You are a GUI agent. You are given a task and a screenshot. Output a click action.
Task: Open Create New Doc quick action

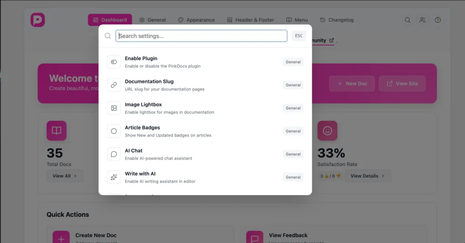[x=140, y=235]
